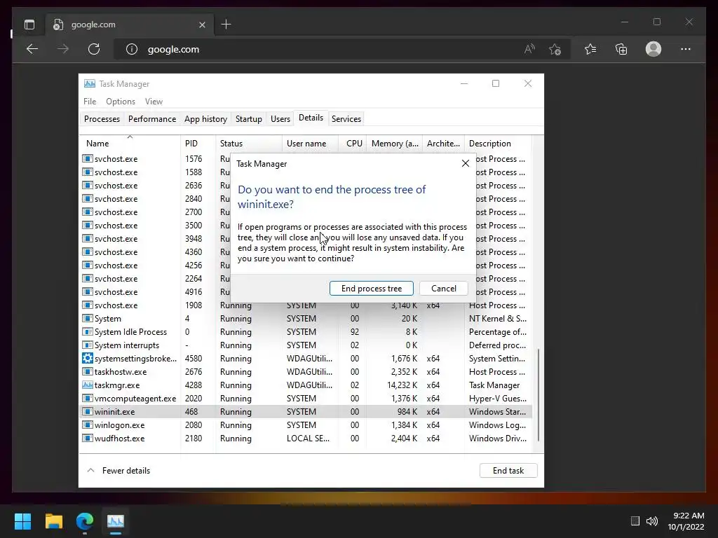Select the taskmgr.exe process row

coord(306,385)
